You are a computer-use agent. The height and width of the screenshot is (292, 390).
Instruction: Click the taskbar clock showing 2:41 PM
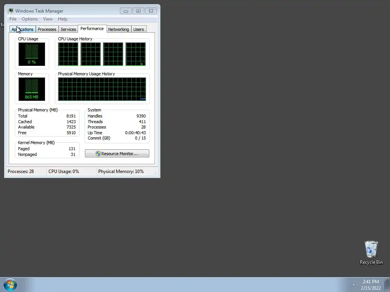(x=371, y=282)
